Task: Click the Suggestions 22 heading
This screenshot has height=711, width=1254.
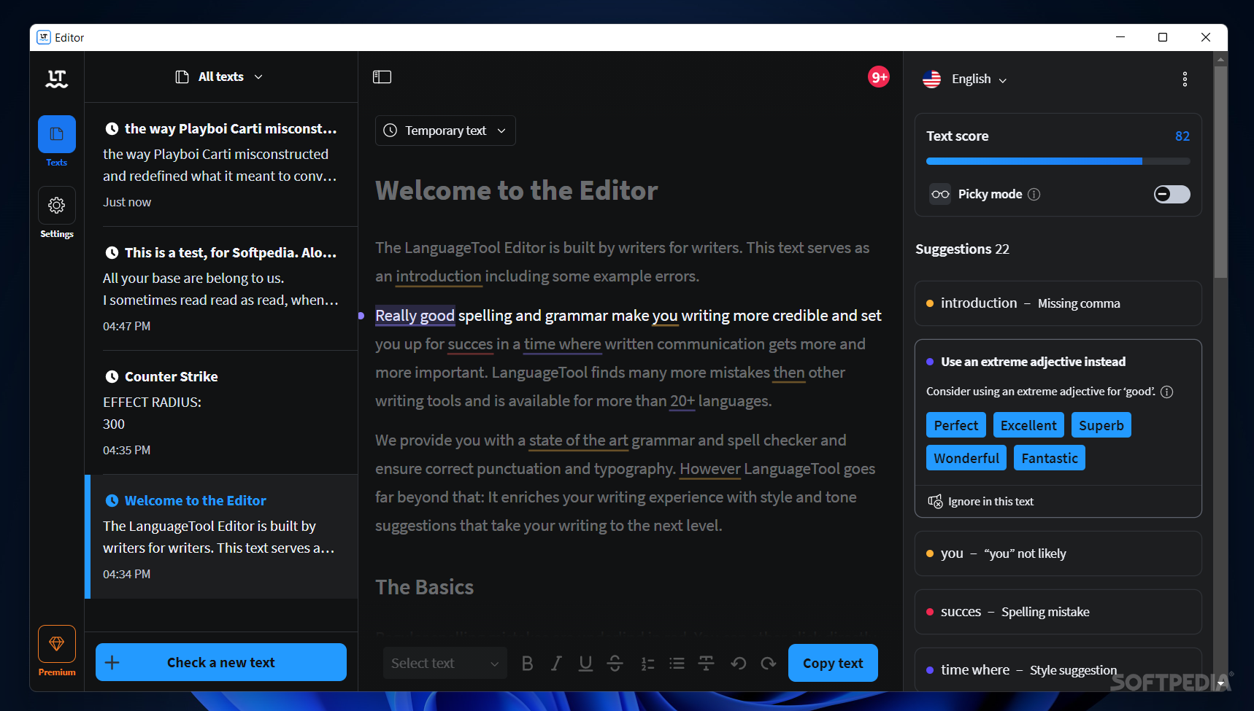Action: tap(962, 249)
